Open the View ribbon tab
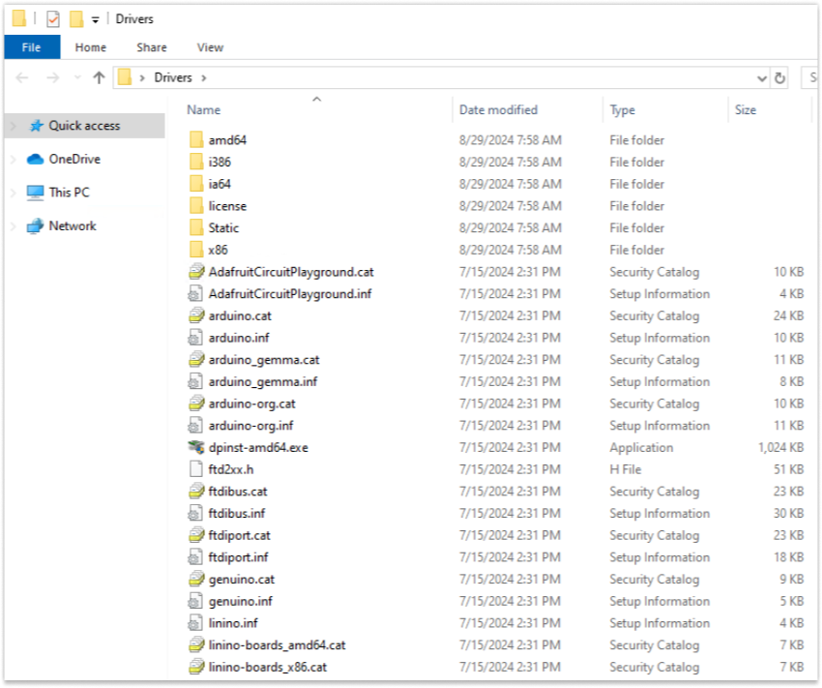 coord(210,47)
